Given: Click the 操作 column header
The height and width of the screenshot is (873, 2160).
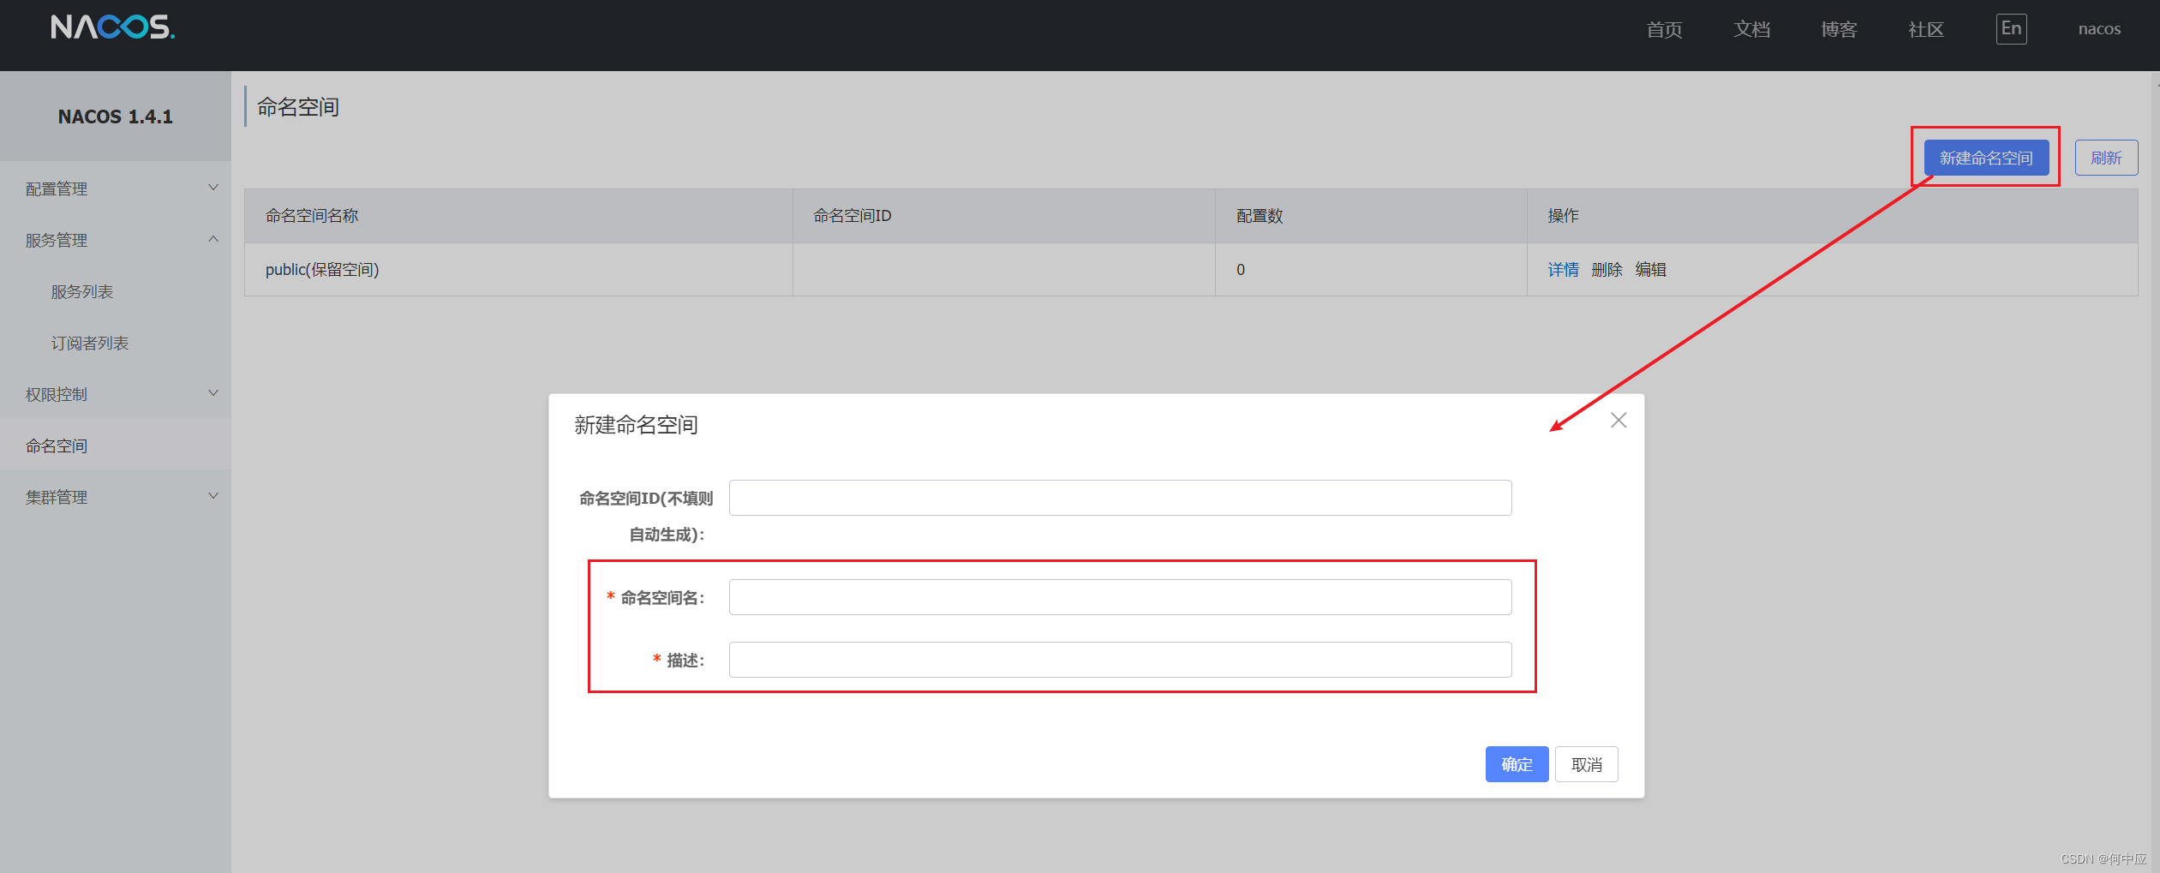Looking at the screenshot, I should pos(1832,216).
